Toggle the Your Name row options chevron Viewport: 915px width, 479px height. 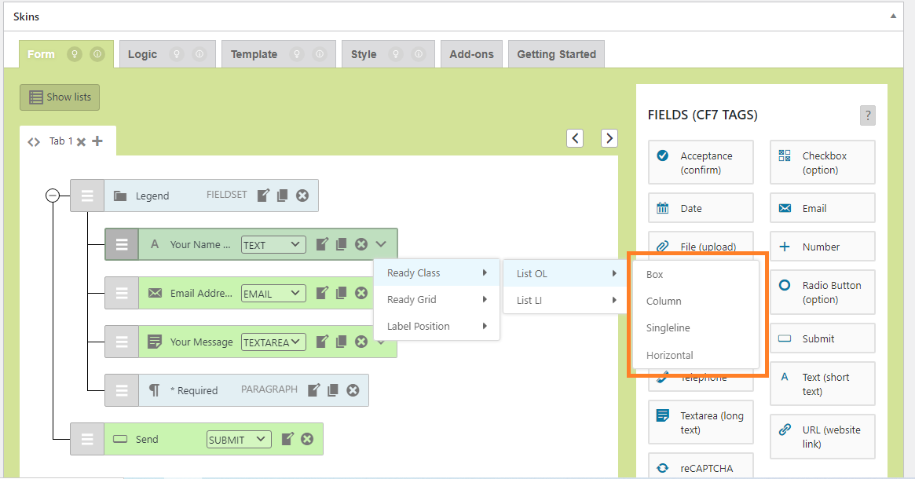[381, 244]
